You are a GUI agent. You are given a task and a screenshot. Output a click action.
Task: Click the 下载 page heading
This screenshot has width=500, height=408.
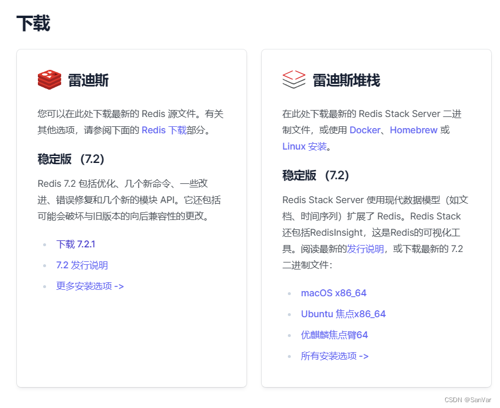coord(33,23)
